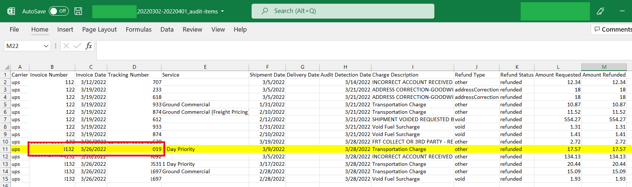Viewport: 632px width, 187px height.
Task: Click the formula bar Cancel X icon
Action: (x=66, y=46)
